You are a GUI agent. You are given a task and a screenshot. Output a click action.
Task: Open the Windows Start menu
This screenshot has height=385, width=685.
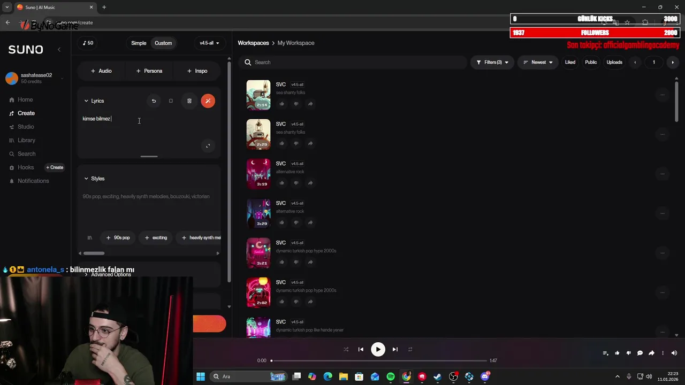pos(201,376)
